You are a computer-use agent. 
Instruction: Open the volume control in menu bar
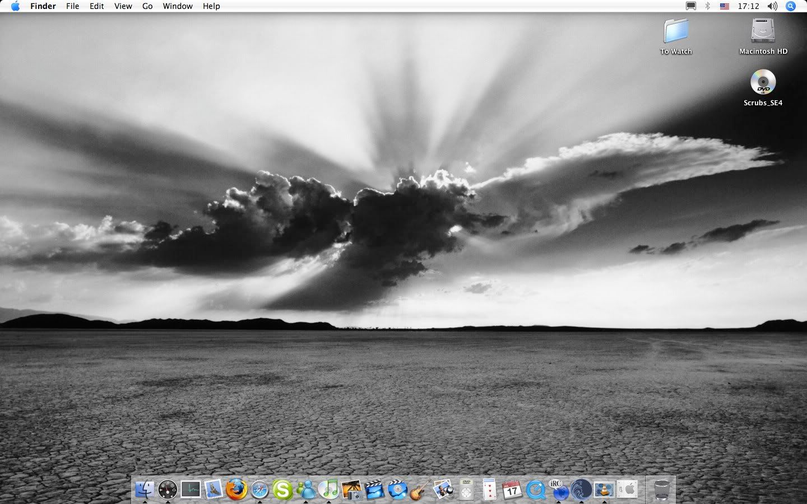coord(773,6)
